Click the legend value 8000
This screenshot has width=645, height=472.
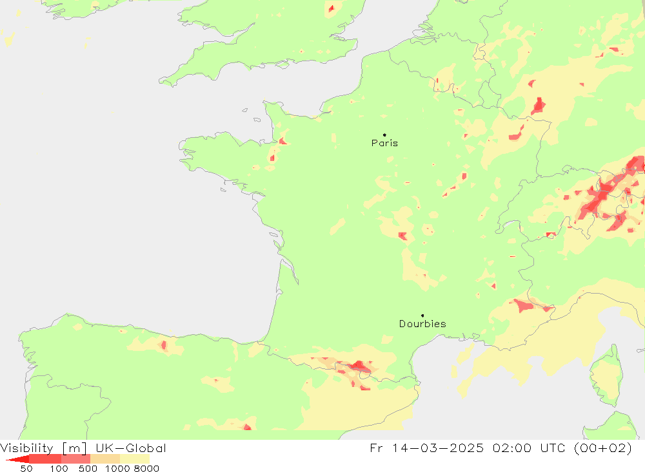coord(146,468)
